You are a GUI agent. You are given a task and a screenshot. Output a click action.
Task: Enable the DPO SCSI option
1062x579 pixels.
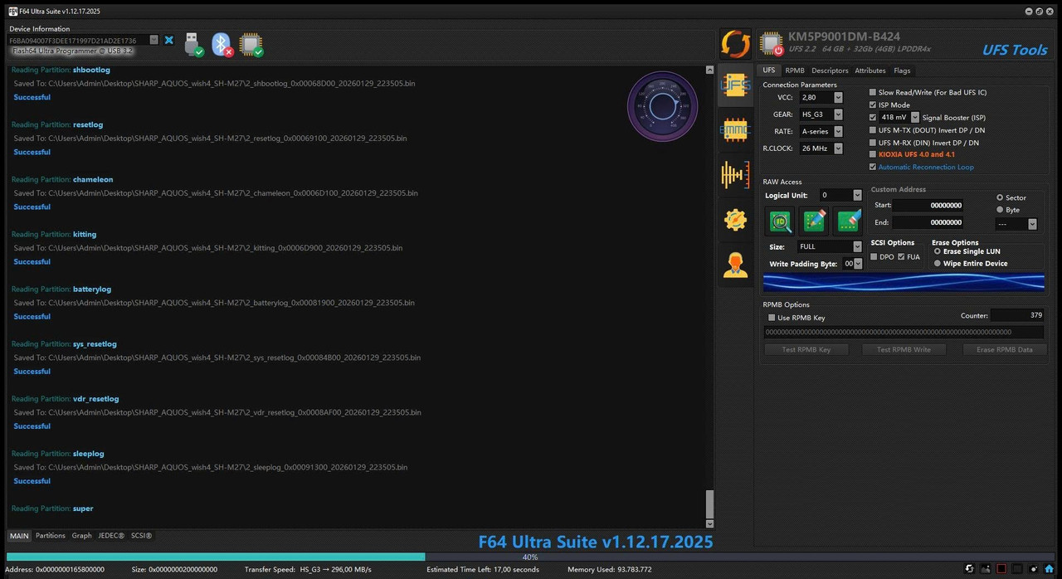(x=874, y=256)
